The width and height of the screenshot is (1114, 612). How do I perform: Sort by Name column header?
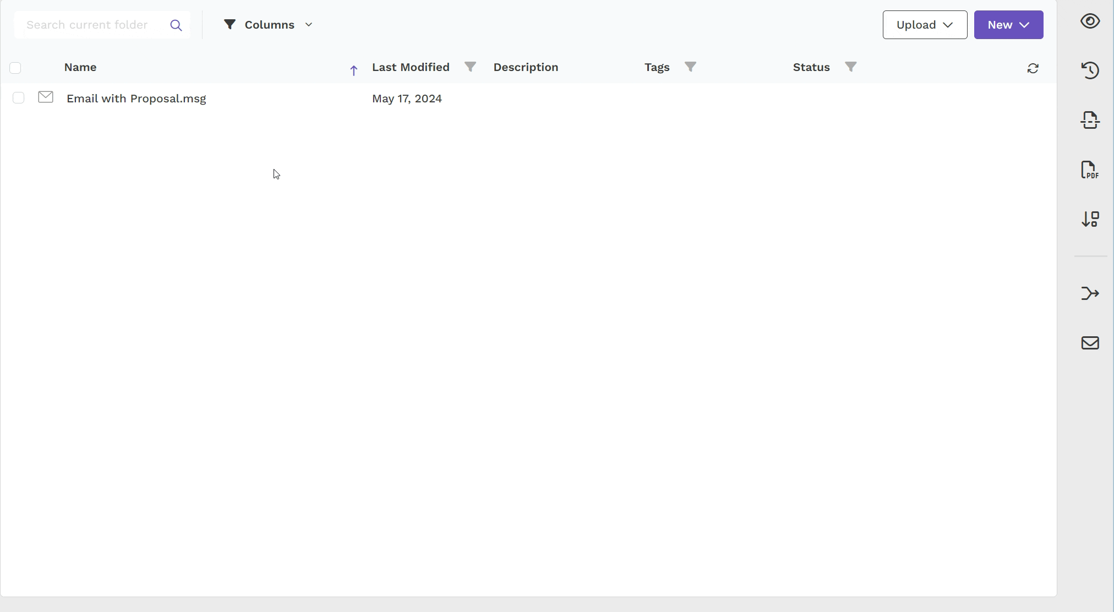point(80,67)
